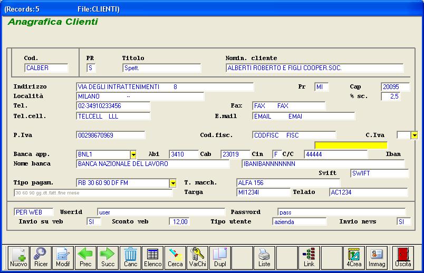Click the (Records:5 title text

(x=22, y=9)
